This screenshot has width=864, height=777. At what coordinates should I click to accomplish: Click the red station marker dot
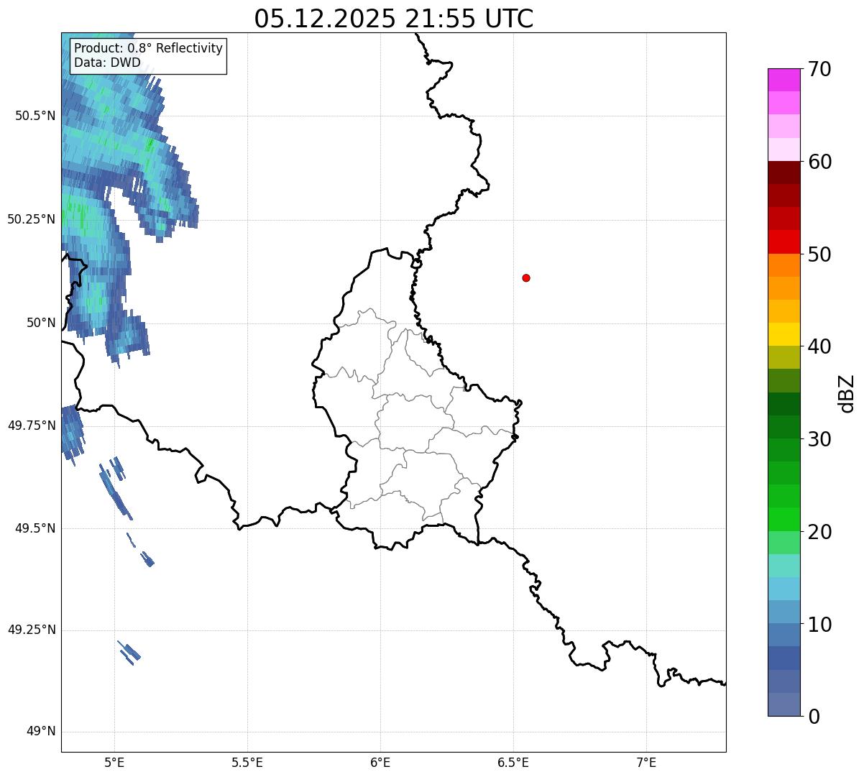tap(526, 277)
